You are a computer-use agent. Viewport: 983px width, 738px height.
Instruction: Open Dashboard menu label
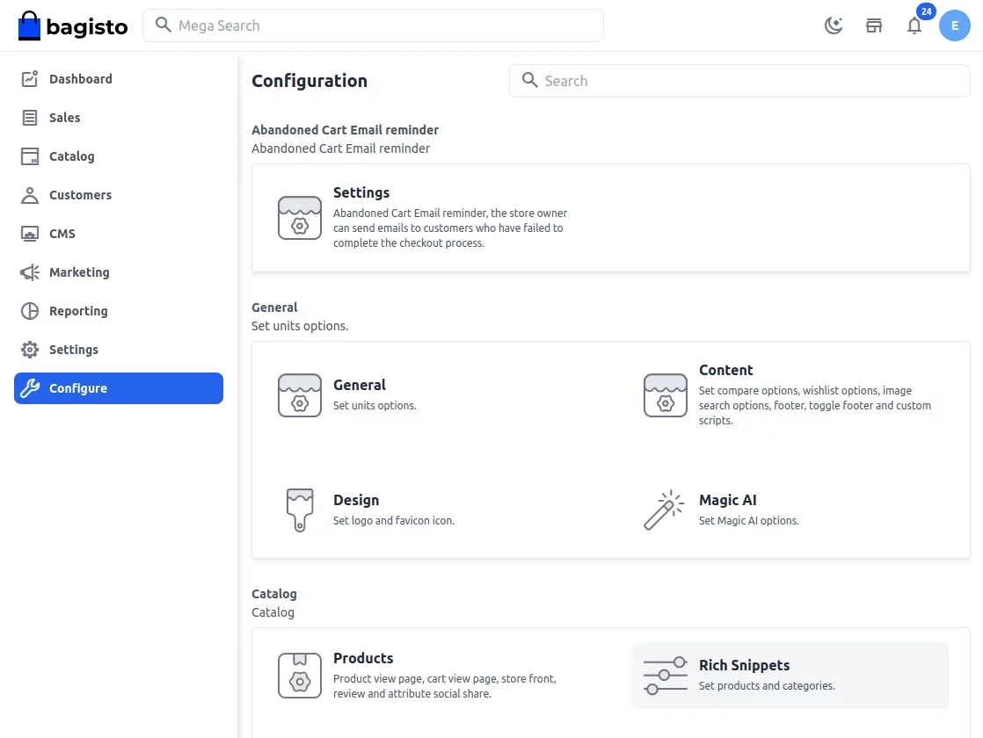click(81, 79)
